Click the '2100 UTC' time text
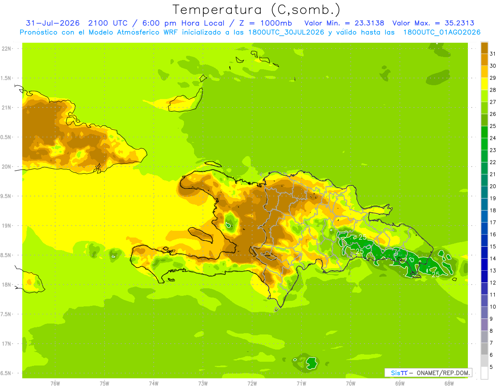This screenshot has height=389, width=504. tap(108, 23)
